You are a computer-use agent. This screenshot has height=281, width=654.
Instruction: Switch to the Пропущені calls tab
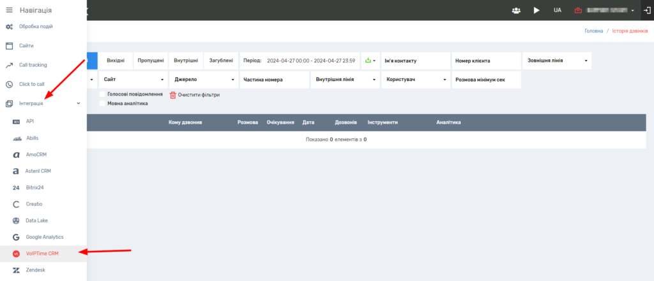click(151, 61)
